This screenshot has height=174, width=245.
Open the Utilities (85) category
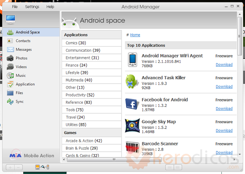(92, 125)
